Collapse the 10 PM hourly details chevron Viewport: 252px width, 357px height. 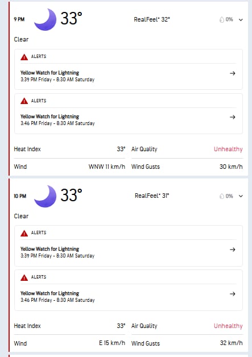coord(241,196)
